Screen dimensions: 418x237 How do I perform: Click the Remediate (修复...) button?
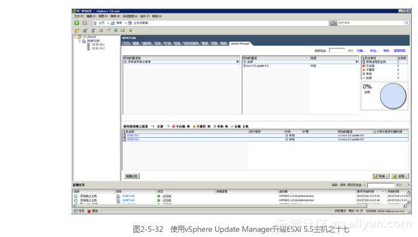(x=400, y=176)
